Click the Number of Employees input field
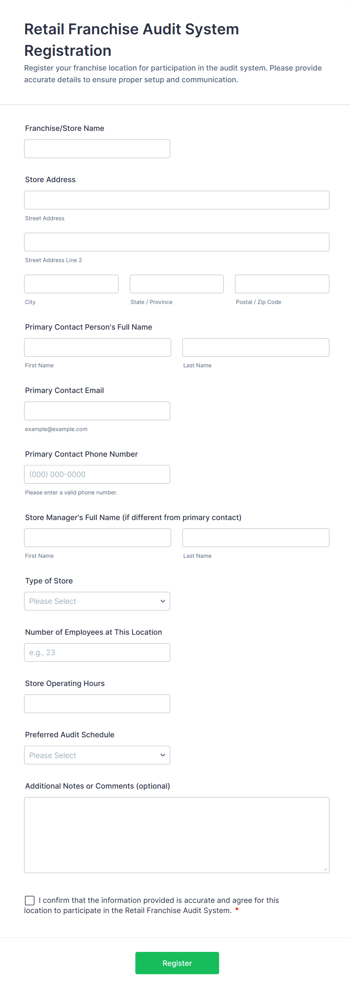The width and height of the screenshot is (350, 993). tap(97, 652)
